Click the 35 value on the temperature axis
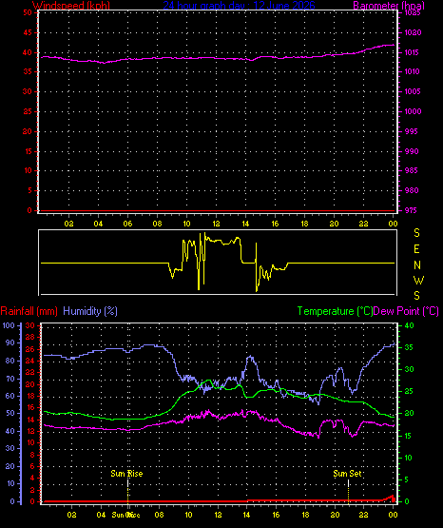This screenshot has width=443, height=528. [x=409, y=347]
